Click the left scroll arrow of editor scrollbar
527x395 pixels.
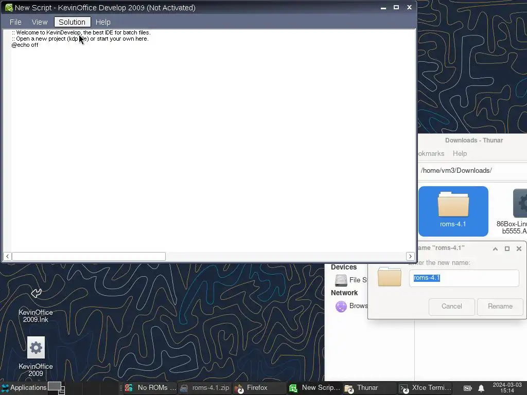pos(7,256)
